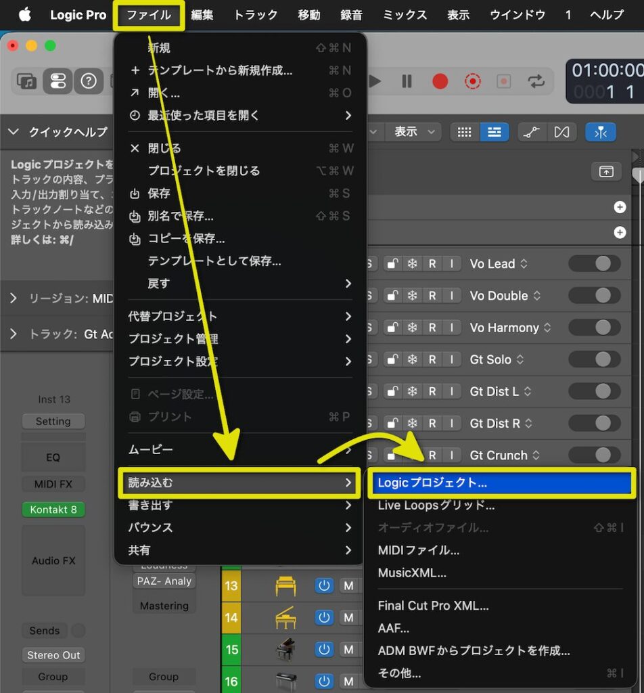Toggle the Gt Crunch track switch
This screenshot has height=693, width=644.
tap(595, 455)
